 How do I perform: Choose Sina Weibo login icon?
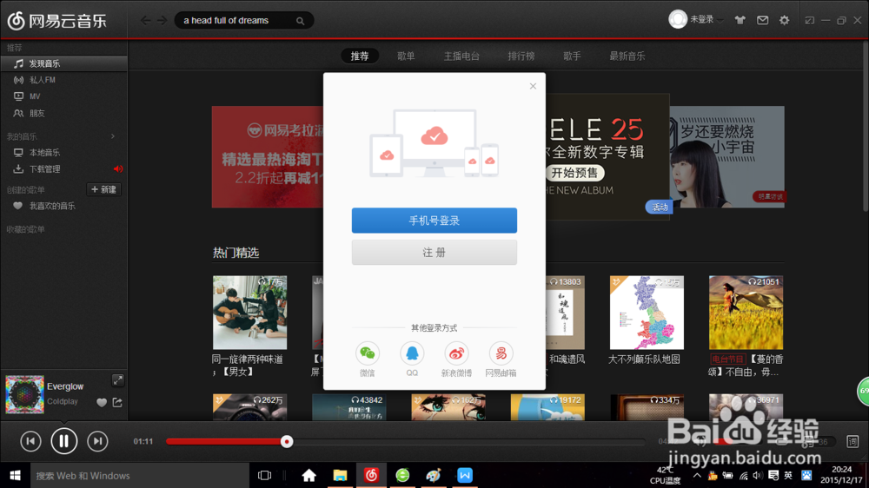click(456, 353)
